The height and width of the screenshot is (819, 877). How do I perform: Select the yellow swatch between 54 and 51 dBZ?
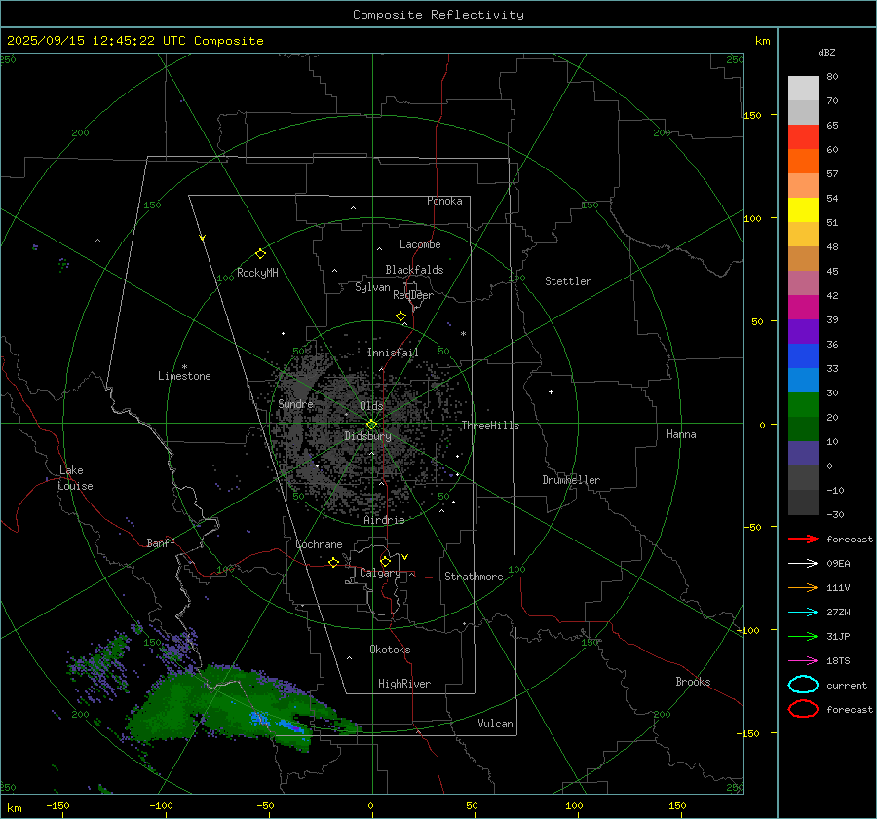click(803, 210)
